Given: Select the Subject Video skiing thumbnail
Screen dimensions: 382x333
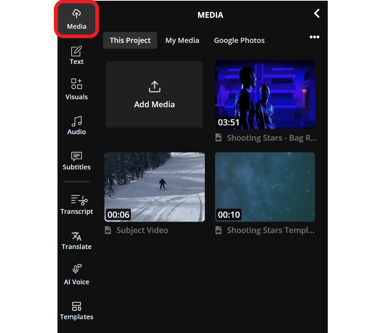Looking at the screenshot, I should tap(154, 187).
